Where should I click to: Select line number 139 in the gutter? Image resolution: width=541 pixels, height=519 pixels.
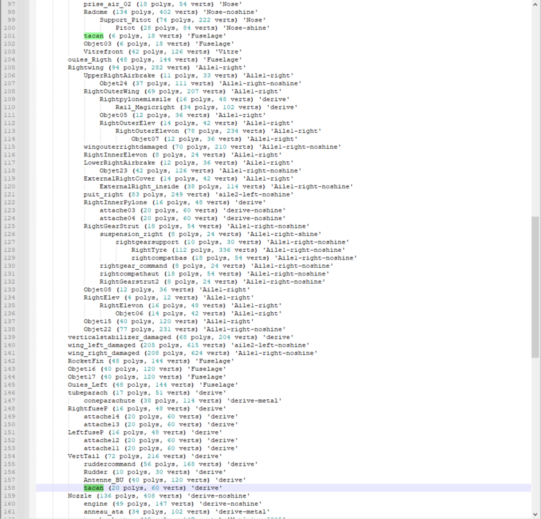[9, 337]
